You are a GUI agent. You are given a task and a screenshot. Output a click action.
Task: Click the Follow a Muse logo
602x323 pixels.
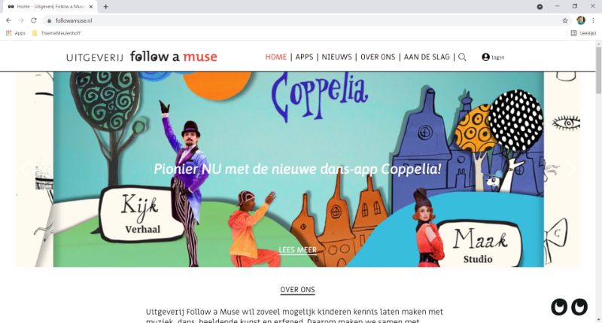(141, 56)
